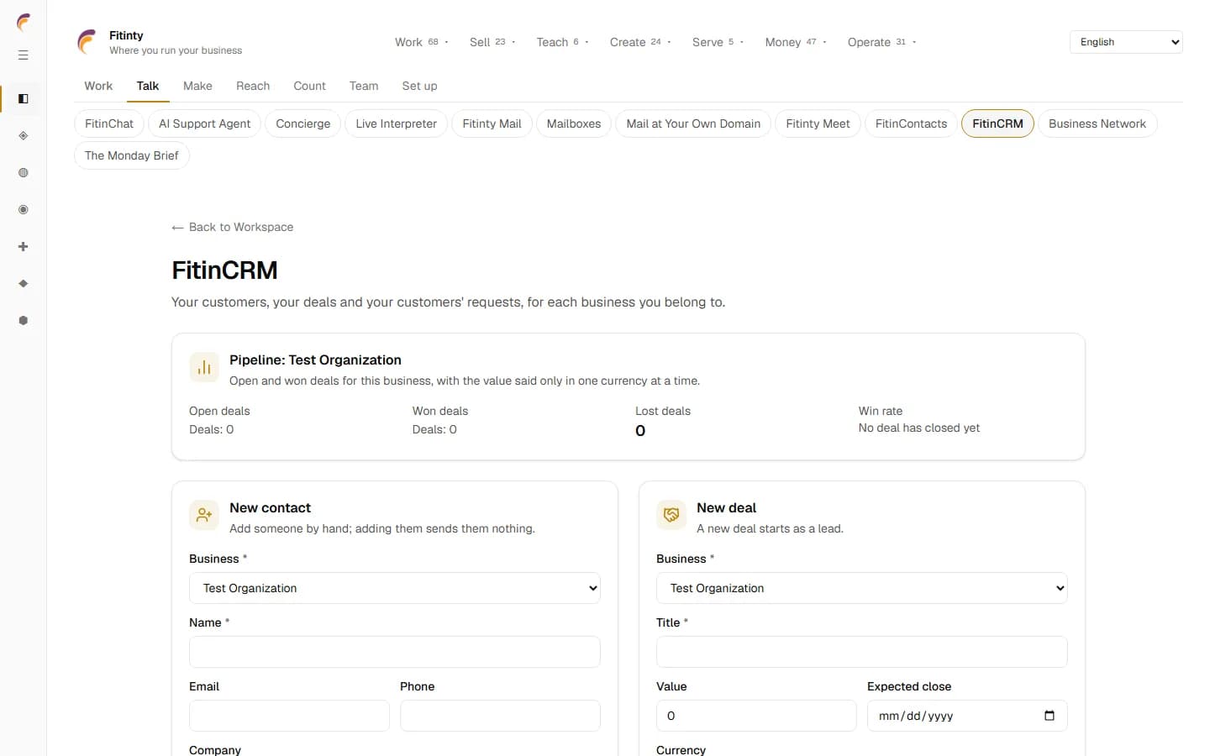Open the Business Network pill

1097,123
